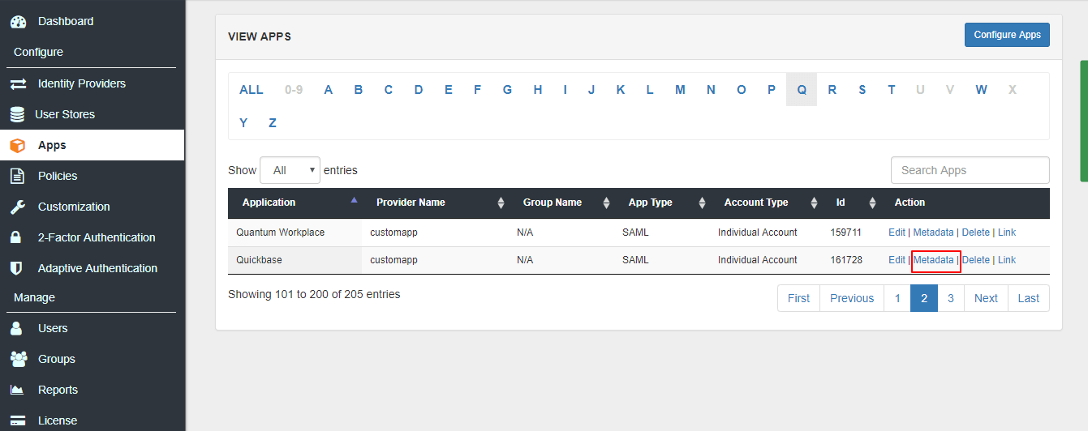
Task: Click the Quickbase application name cell
Action: [295, 260]
